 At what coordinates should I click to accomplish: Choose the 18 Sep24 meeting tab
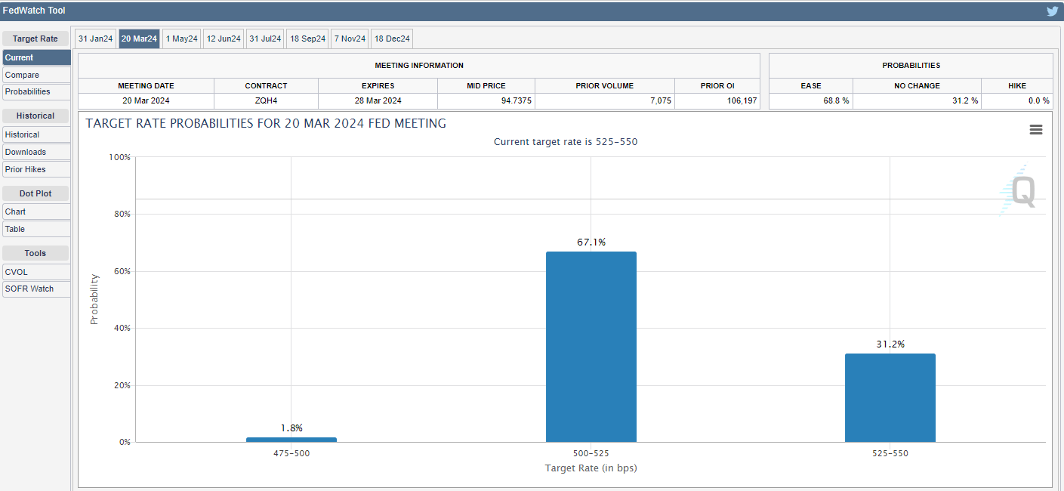[307, 39]
